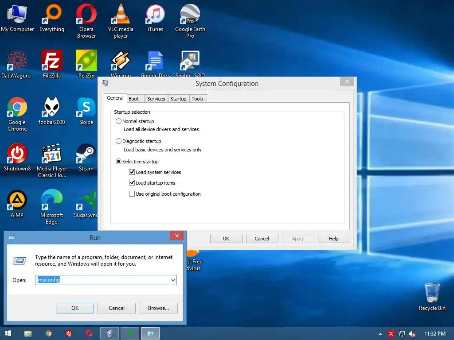Click Cancel in the Run dialog
454x340 pixels.
point(117,308)
